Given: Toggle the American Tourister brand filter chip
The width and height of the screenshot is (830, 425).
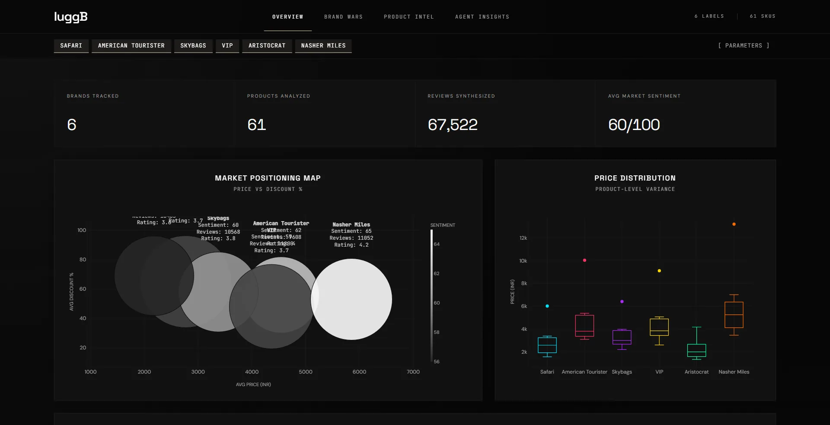Looking at the screenshot, I should 131,46.
